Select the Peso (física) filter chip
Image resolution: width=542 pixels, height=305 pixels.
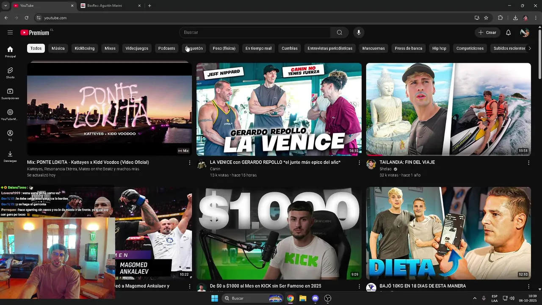[x=224, y=48]
